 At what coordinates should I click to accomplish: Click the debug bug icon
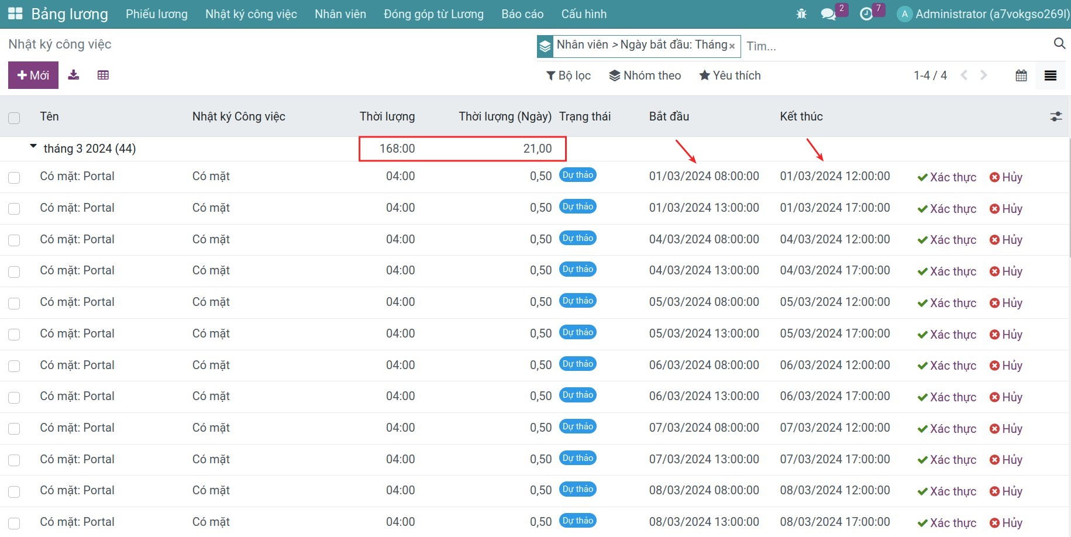pos(801,13)
